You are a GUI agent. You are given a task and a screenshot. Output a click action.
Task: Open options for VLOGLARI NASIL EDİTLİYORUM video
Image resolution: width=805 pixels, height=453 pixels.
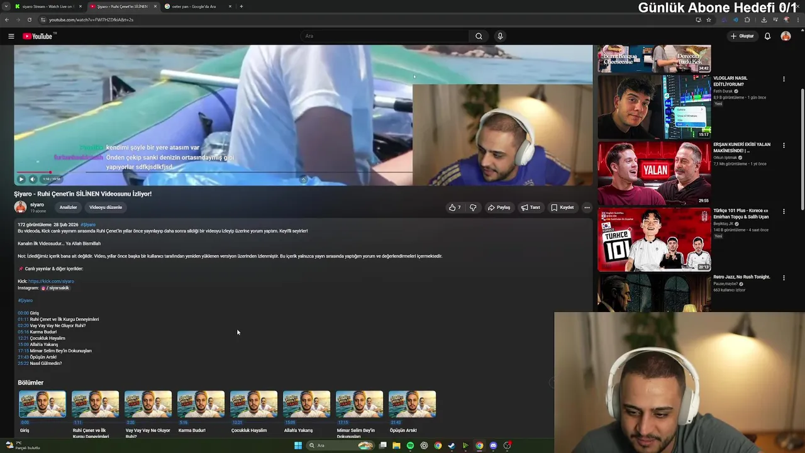pyautogui.click(x=784, y=79)
